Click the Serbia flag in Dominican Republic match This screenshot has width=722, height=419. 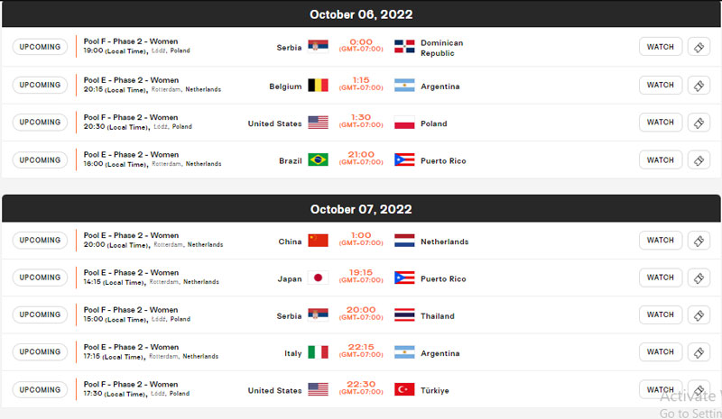click(x=319, y=47)
